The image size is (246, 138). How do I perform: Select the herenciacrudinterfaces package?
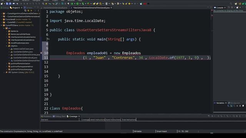click(20, 34)
